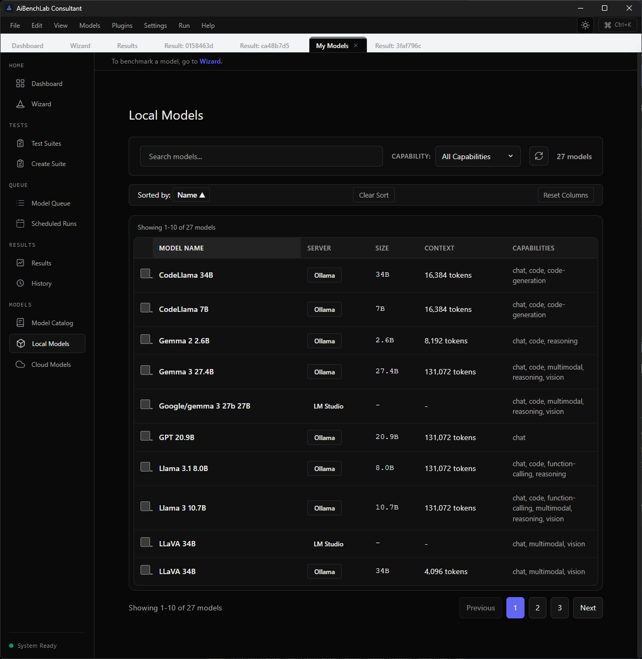This screenshot has height=659, width=642.
Task: Click the Model Queue list icon
Action: 20,203
